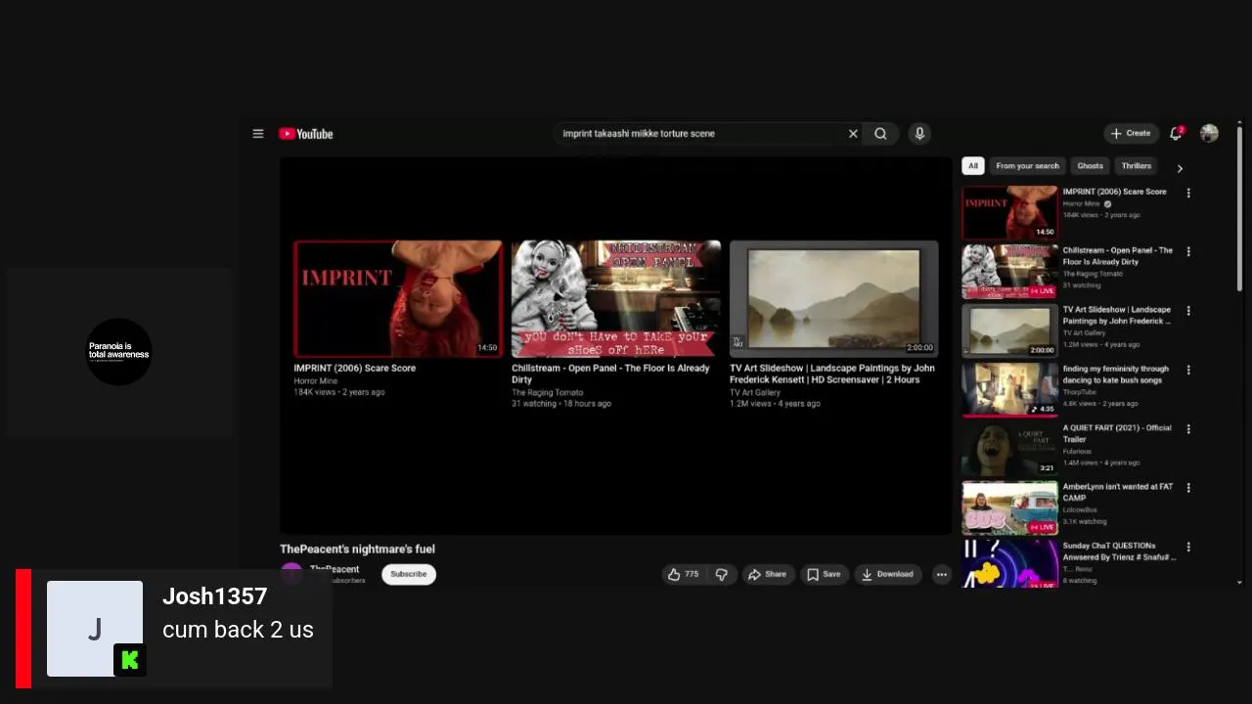The height and width of the screenshot is (704, 1252).
Task: Click the Download button
Action: 887,575
